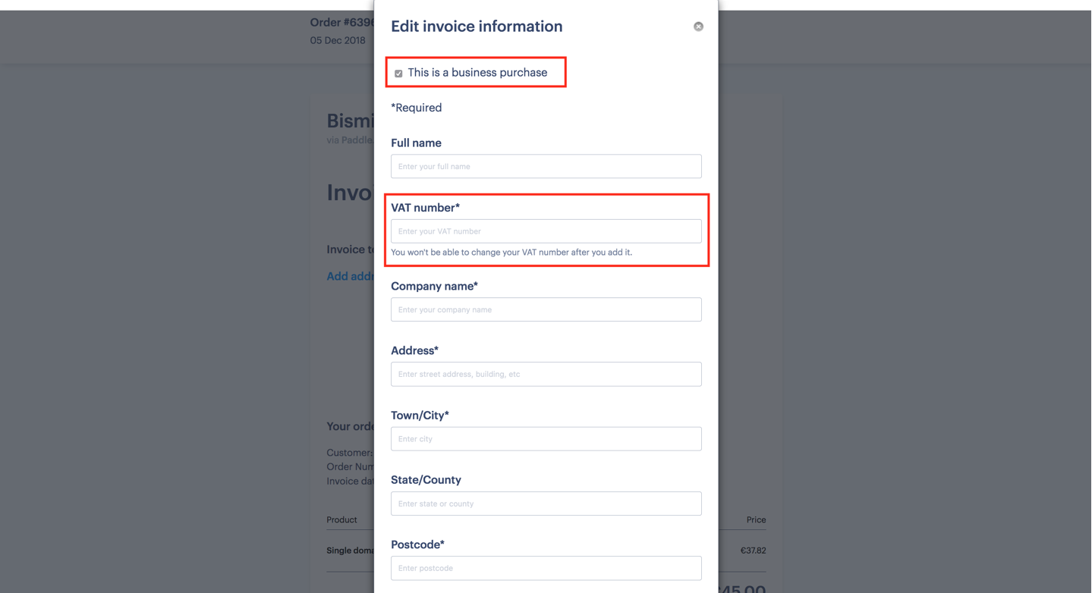Click the street Address input field
Viewport: 1092px width, 593px height.
546,374
